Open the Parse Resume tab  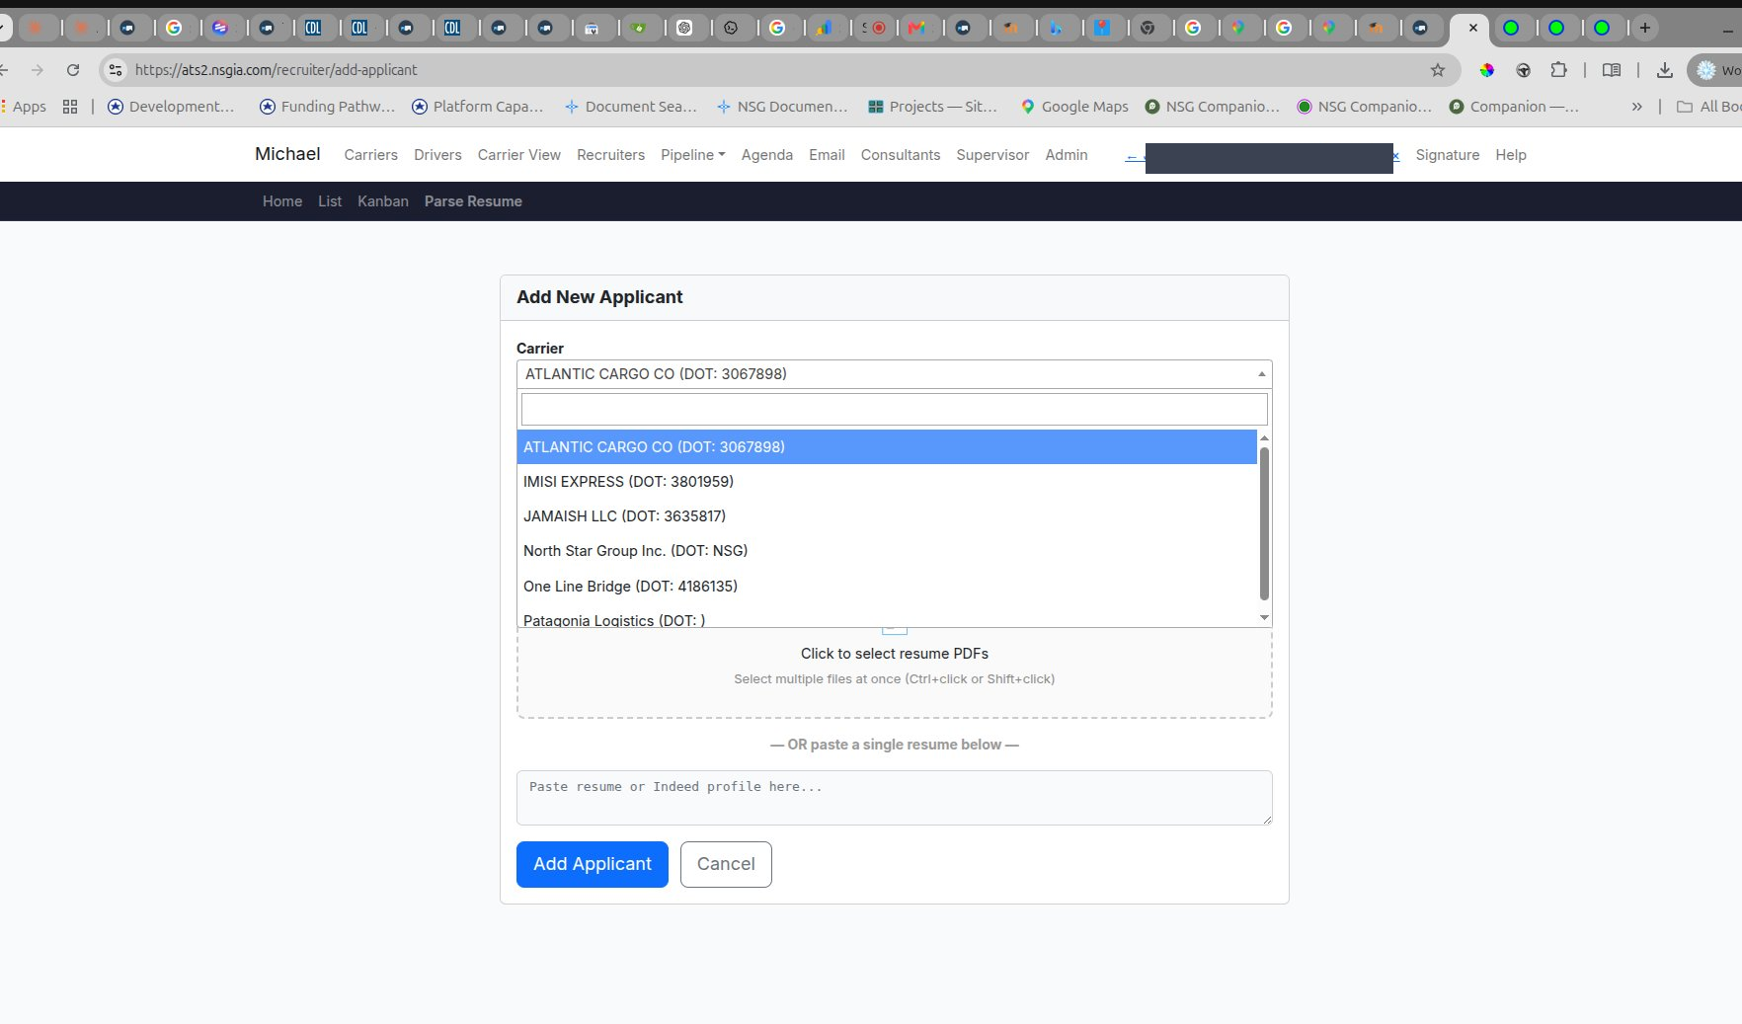click(473, 201)
